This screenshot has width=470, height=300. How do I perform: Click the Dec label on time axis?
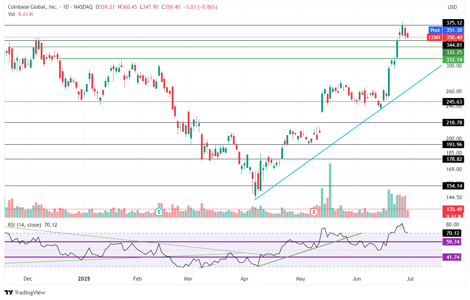[x=28, y=279]
